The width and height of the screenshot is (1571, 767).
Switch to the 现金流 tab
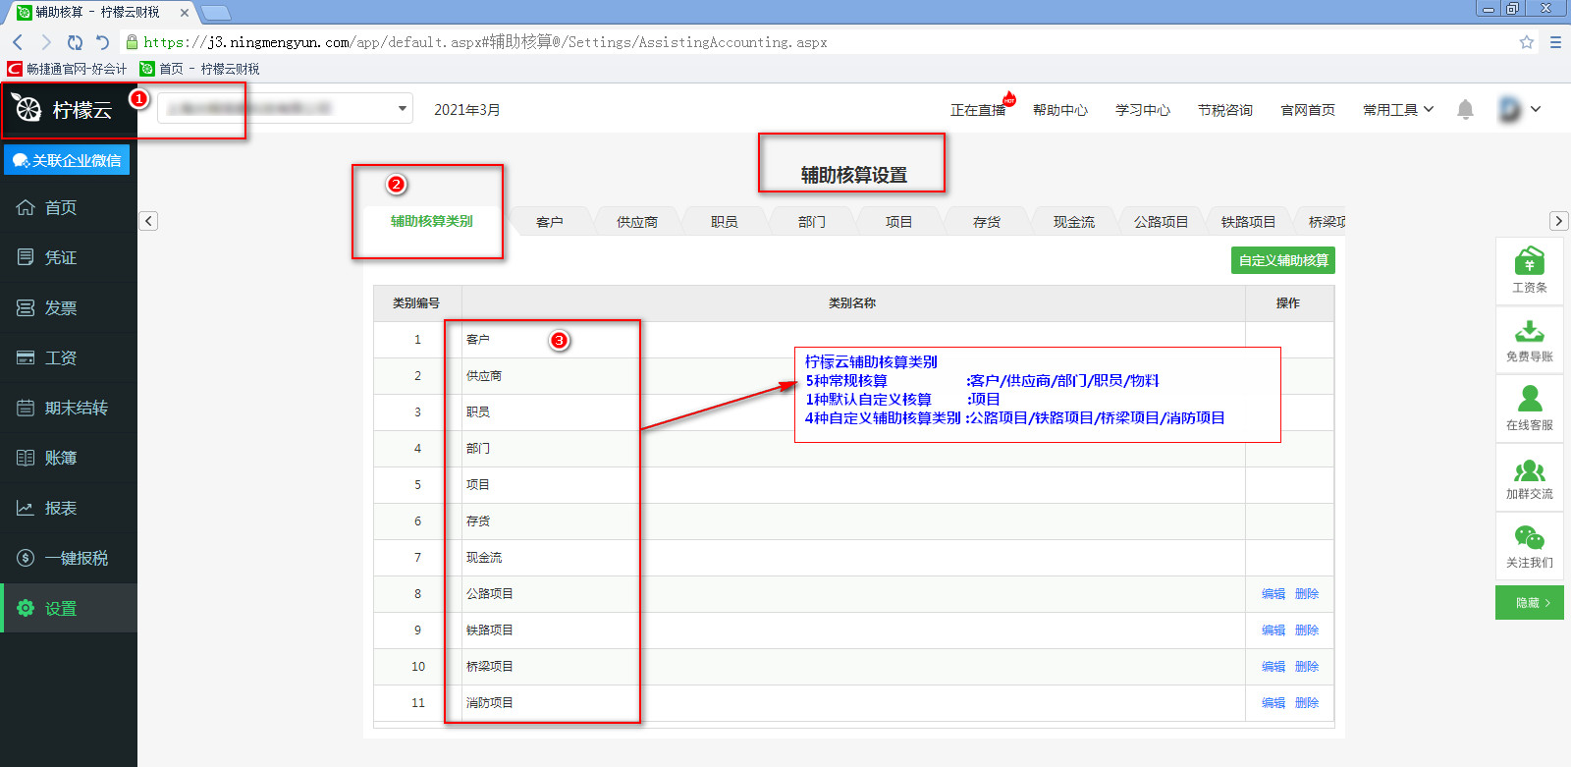pyautogui.click(x=1073, y=222)
